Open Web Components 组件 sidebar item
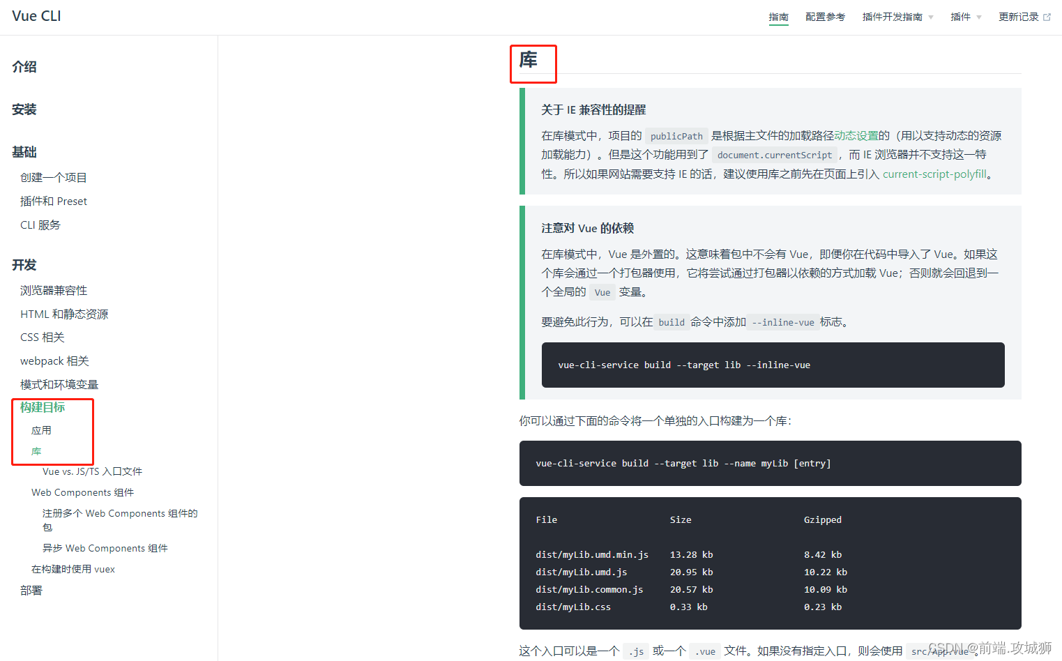The image size is (1062, 661). point(82,493)
